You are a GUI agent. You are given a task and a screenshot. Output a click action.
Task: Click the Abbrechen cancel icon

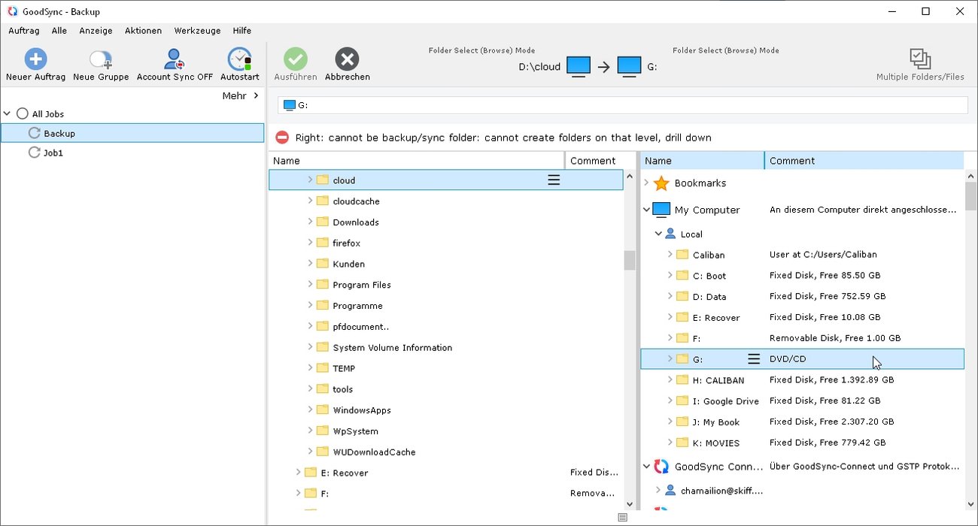(x=347, y=59)
